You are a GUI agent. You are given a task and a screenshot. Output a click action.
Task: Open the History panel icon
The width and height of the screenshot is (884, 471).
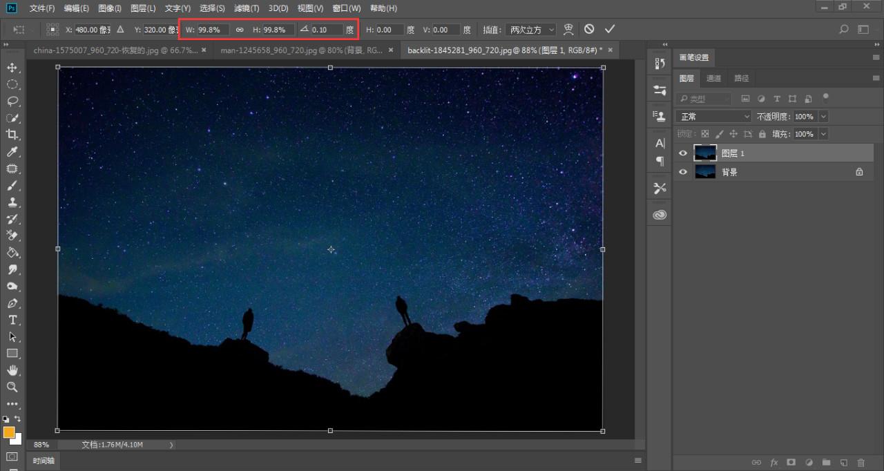pos(660,64)
